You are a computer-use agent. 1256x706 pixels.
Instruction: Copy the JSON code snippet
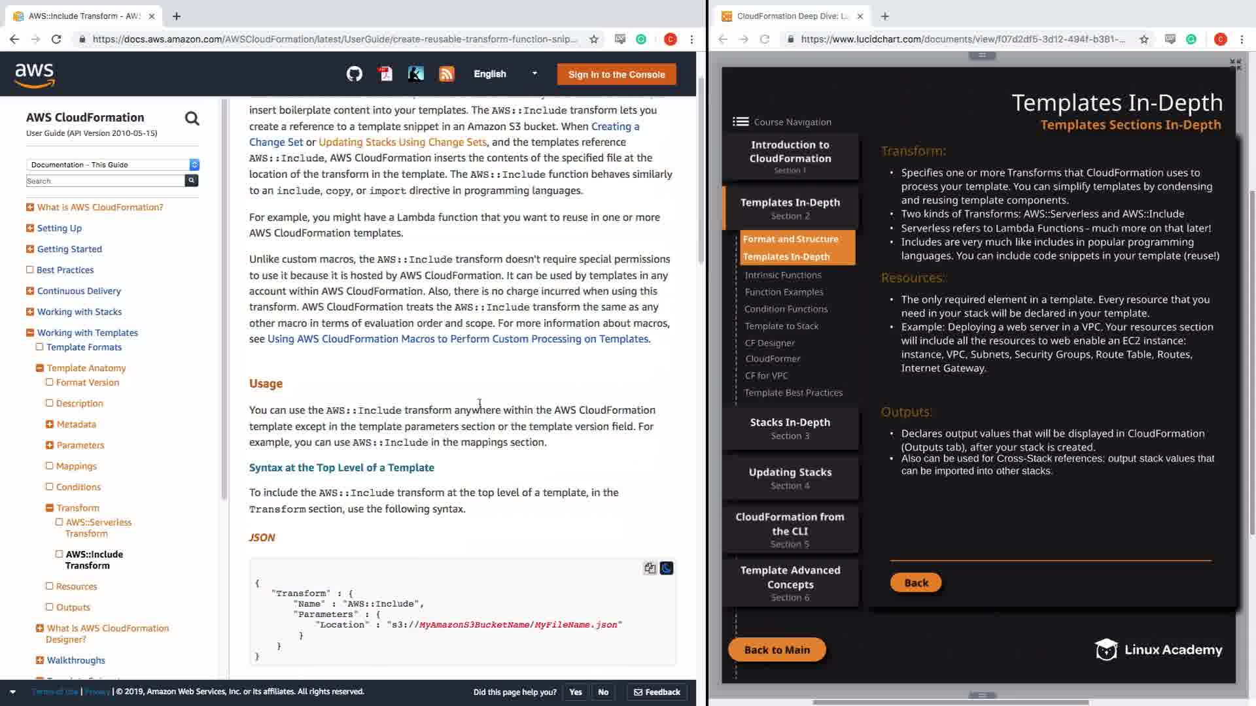(650, 568)
